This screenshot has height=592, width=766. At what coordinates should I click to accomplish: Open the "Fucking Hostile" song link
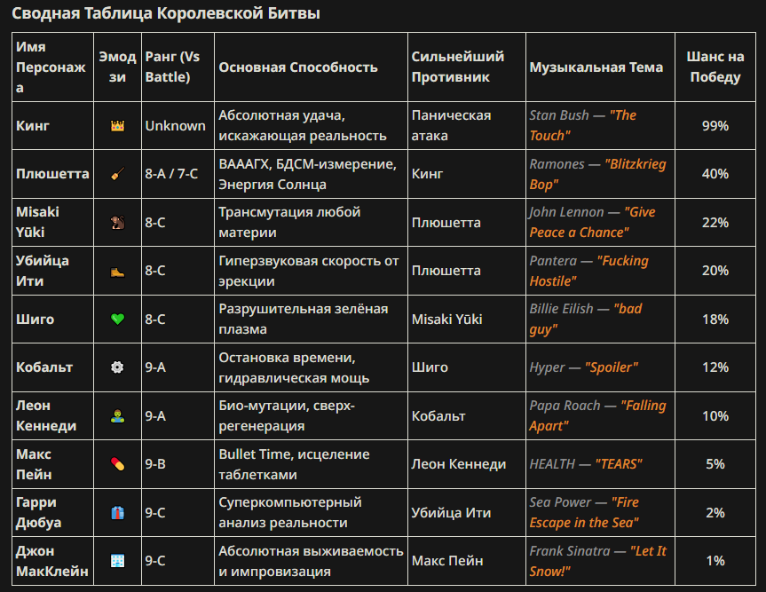[x=589, y=271]
